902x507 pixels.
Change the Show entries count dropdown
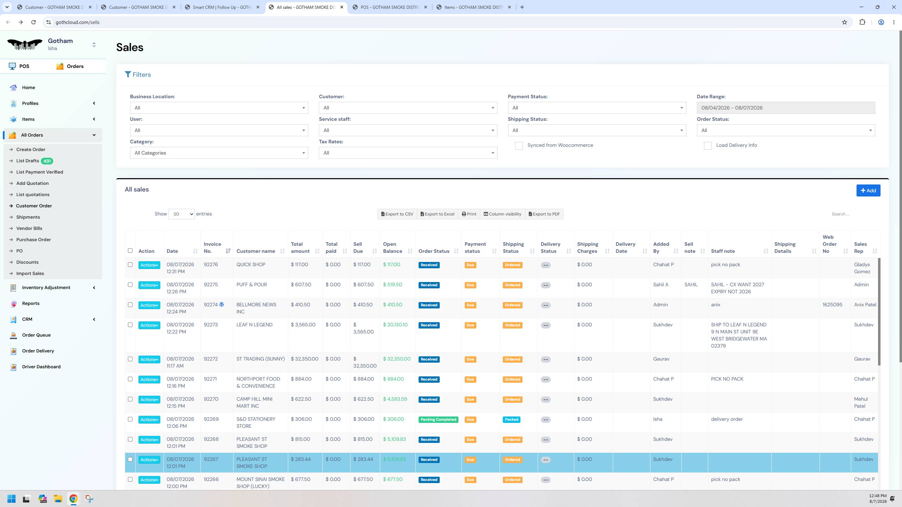[x=181, y=214]
